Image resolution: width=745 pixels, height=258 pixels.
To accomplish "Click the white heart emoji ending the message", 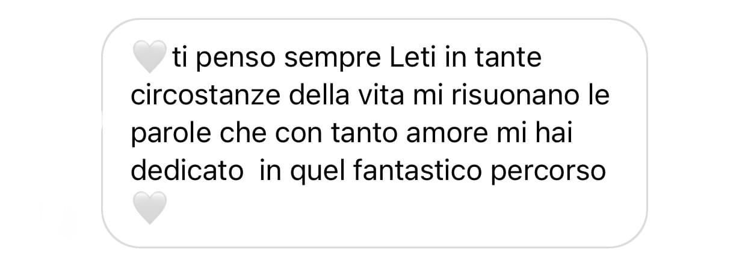I will pyautogui.click(x=148, y=208).
